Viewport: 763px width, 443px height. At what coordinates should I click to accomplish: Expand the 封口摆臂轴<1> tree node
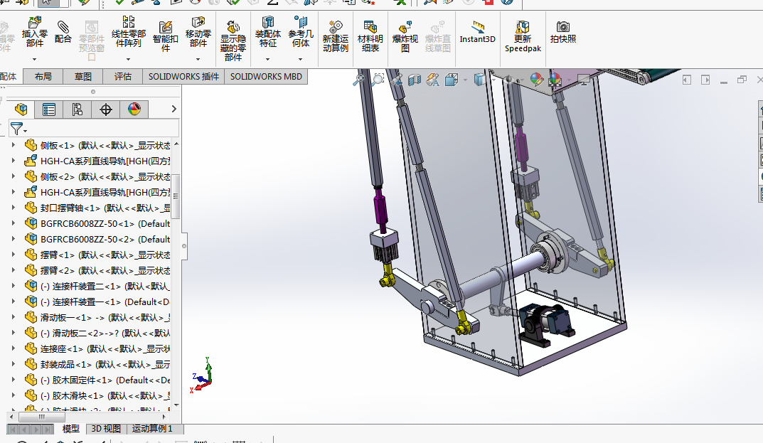click(14, 208)
